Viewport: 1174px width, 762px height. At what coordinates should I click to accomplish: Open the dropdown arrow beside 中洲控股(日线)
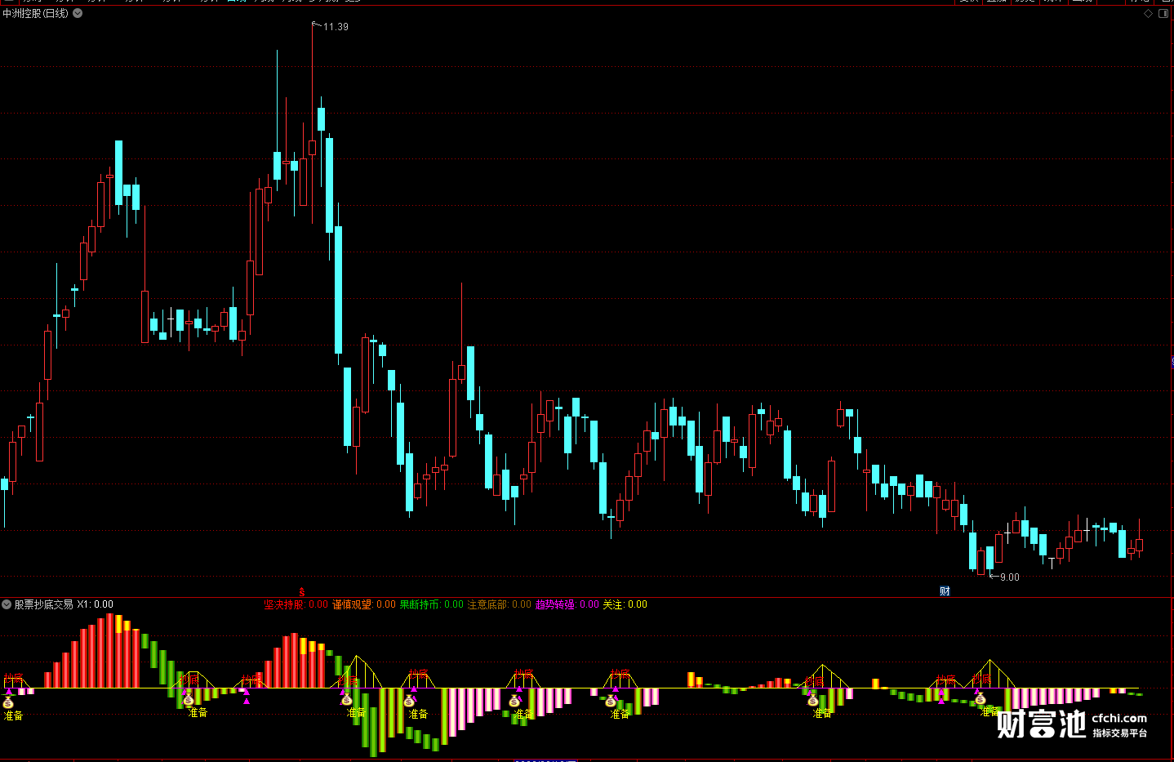pyautogui.click(x=78, y=13)
